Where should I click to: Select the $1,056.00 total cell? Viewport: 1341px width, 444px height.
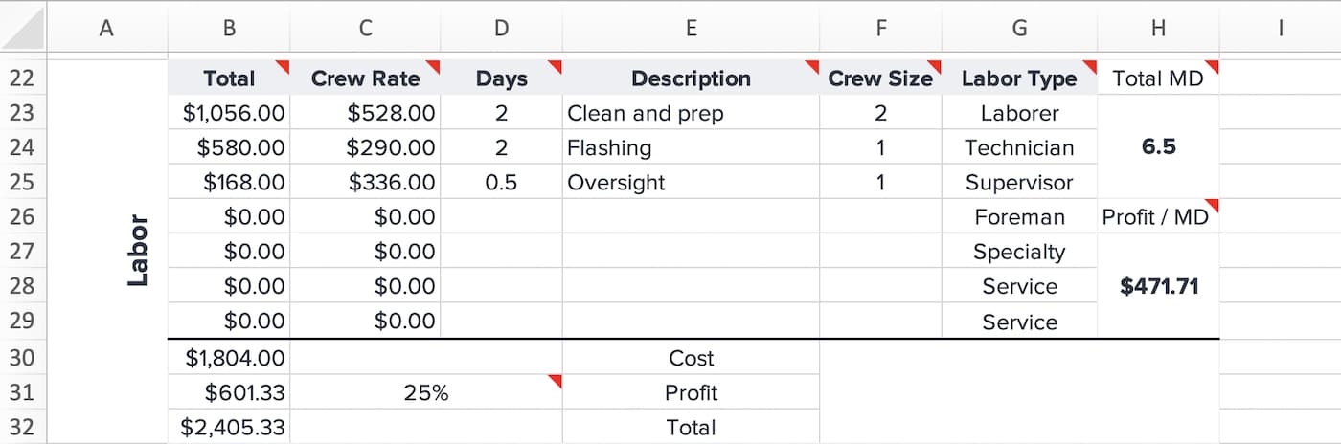229,113
